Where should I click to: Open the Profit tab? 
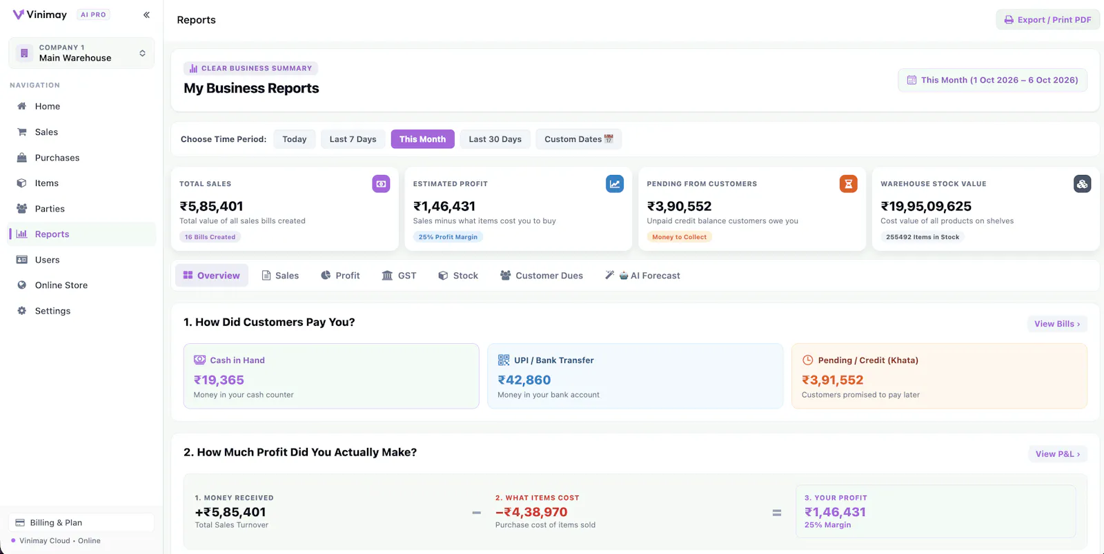(340, 276)
